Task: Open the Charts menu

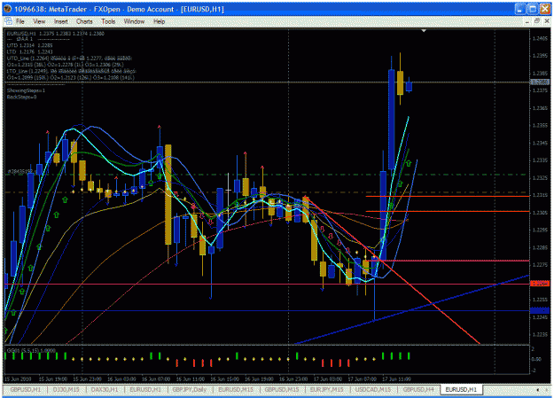Action: [84, 21]
